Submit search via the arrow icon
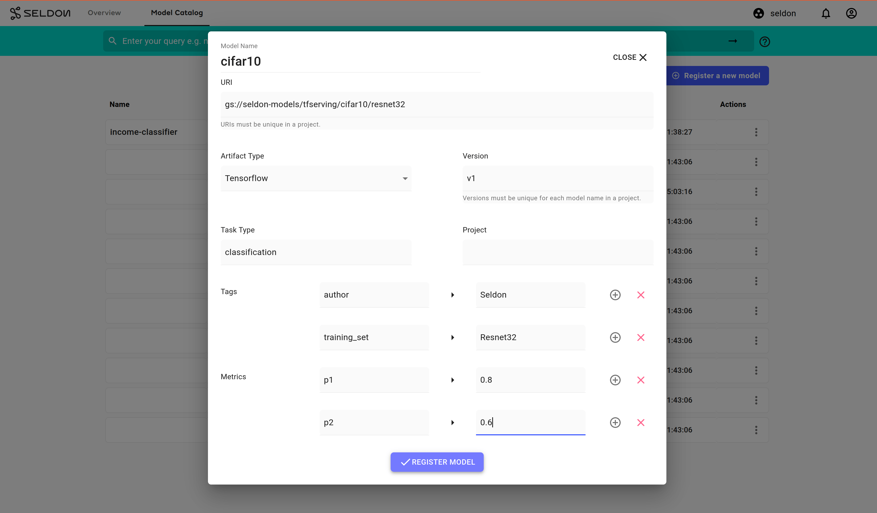Screen dimensions: 877x513 click(733, 41)
